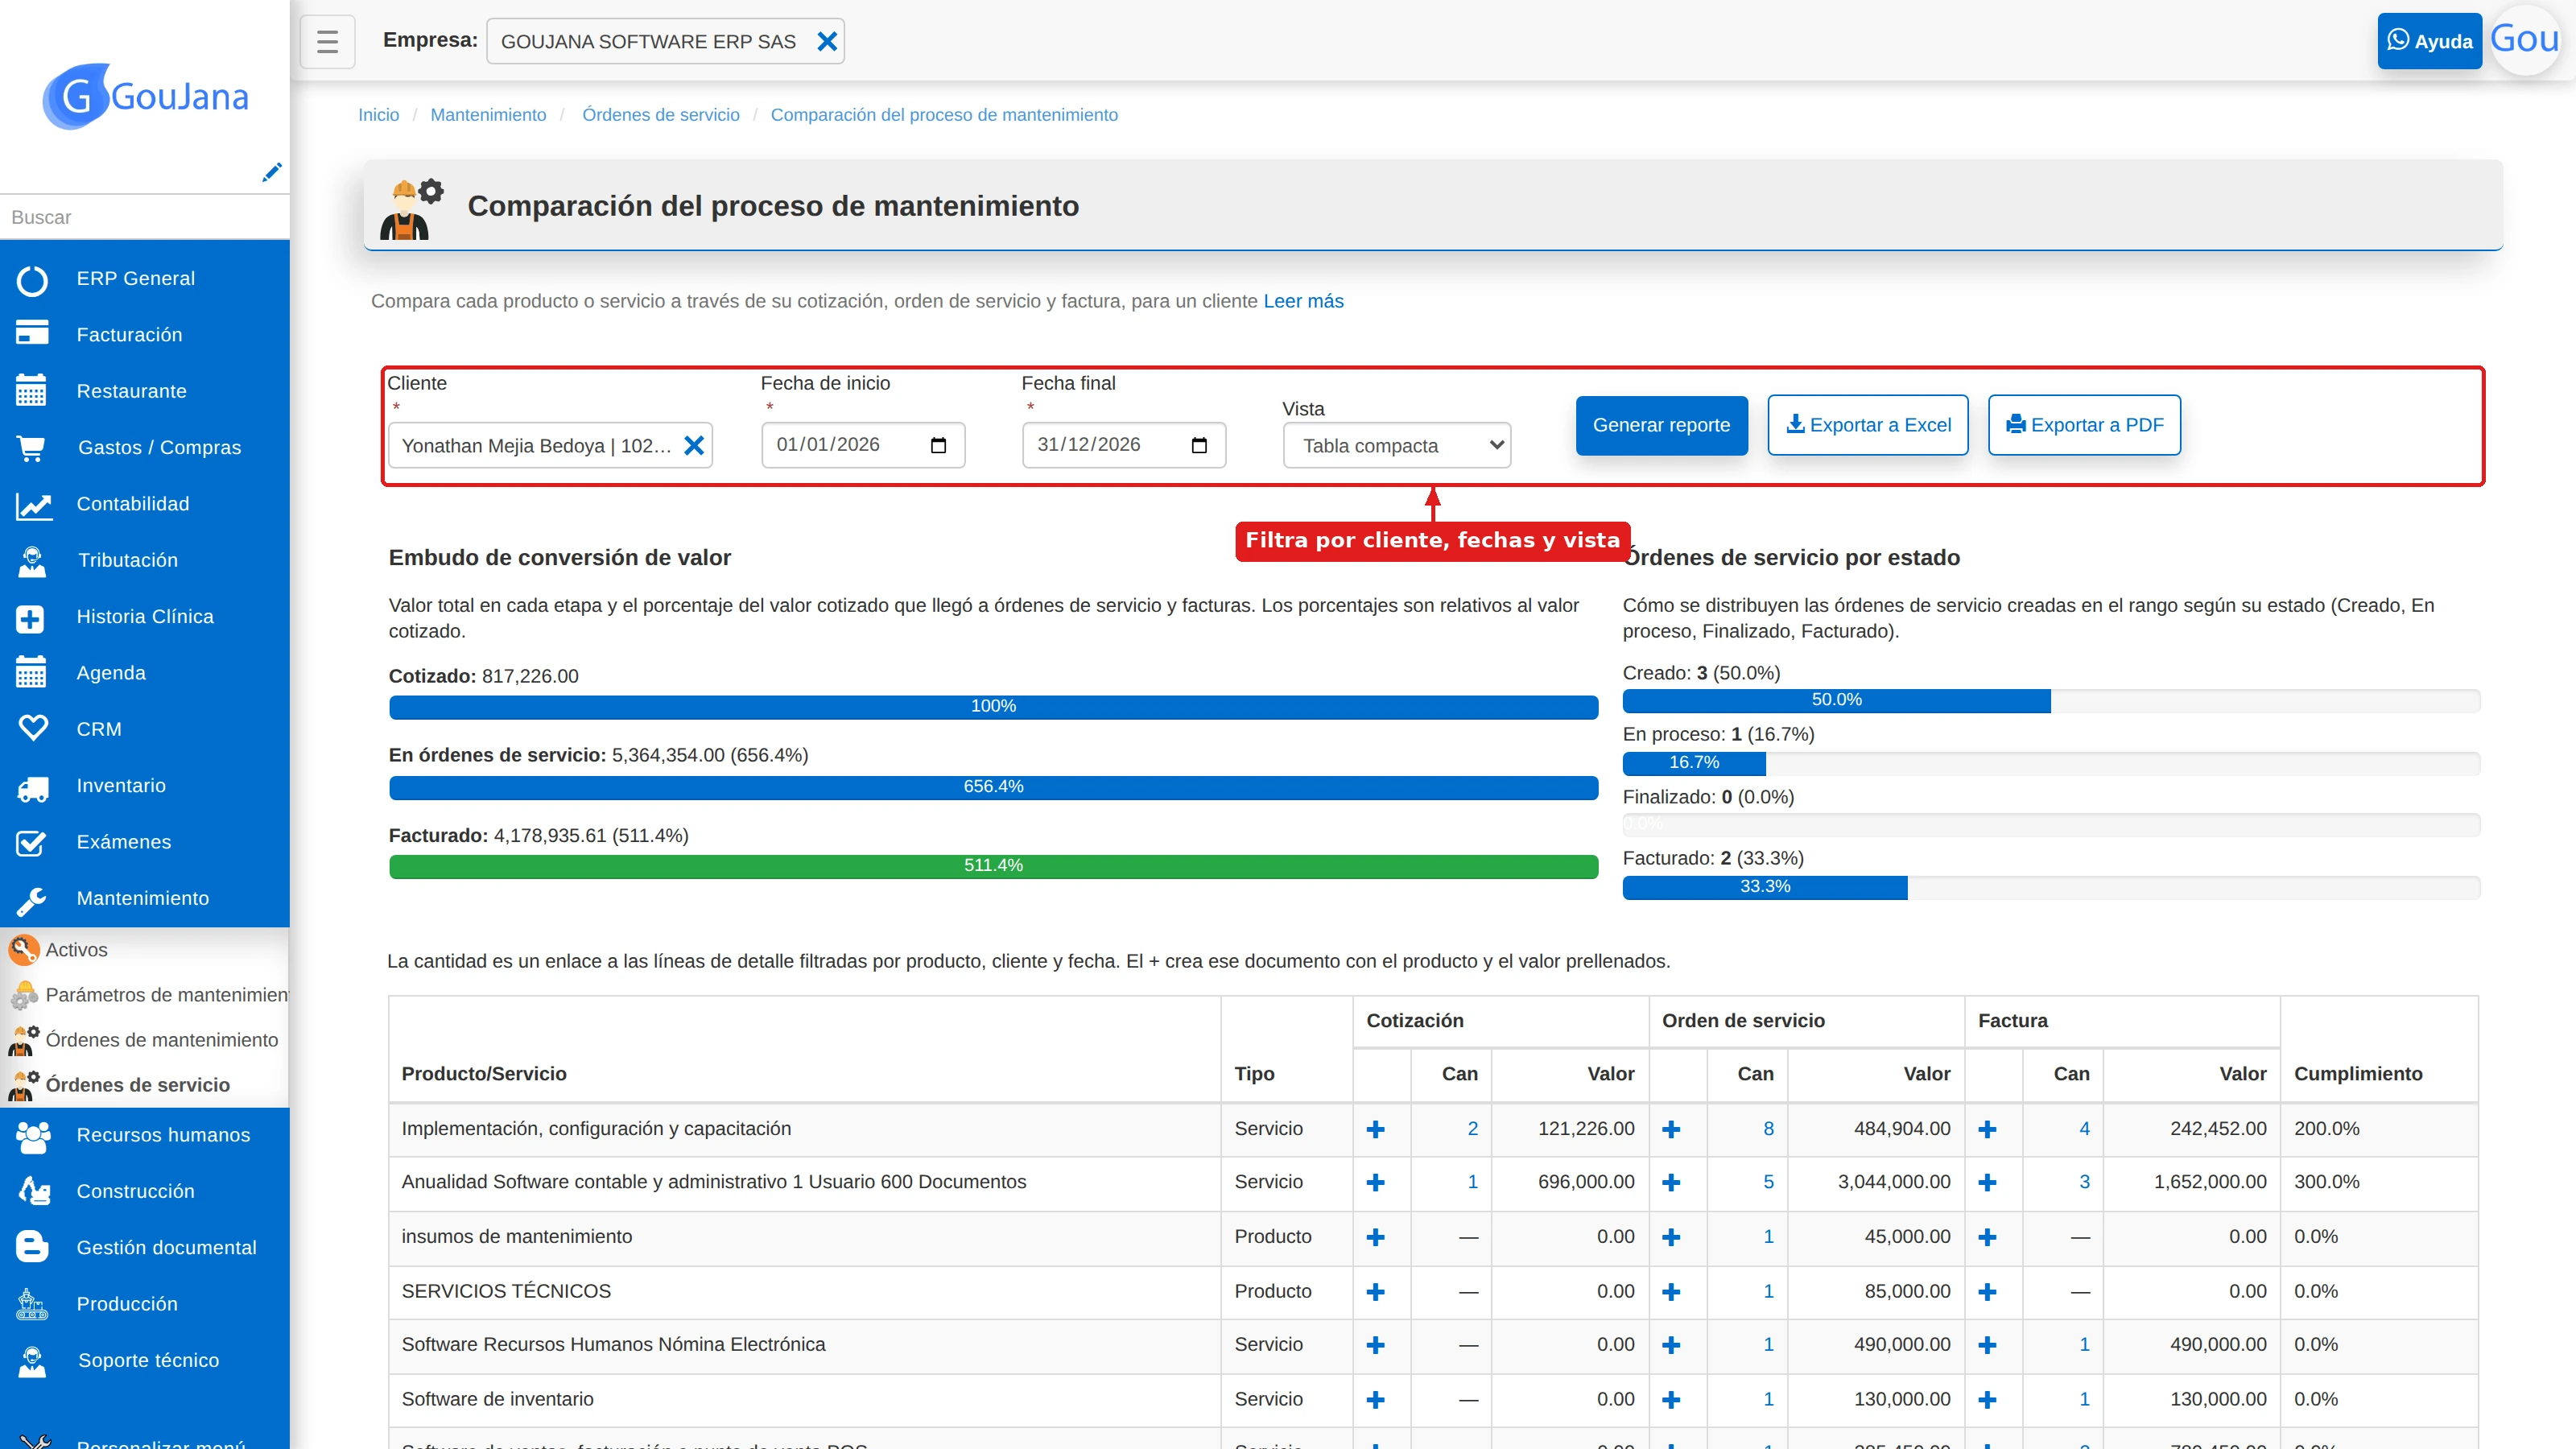
Task: Focus the Fecha de inicio date field
Action: (862, 445)
